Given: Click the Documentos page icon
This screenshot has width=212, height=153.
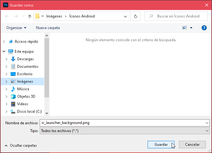Looking at the screenshot, I should point(13,67).
